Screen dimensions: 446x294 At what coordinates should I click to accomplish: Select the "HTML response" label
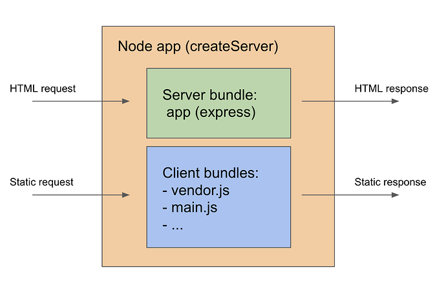click(391, 89)
